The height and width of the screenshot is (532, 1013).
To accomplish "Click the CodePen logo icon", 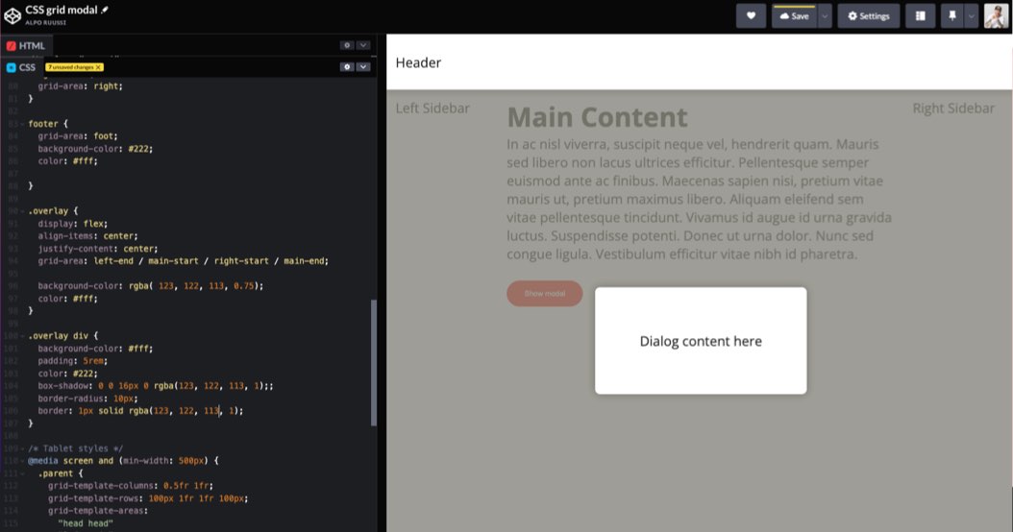I will 12,15.
